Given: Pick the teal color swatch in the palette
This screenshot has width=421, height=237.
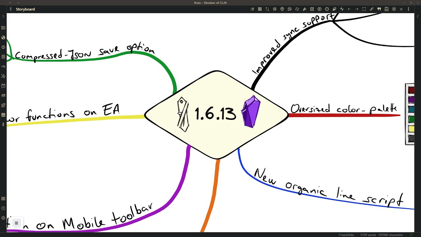Looking at the screenshot, I should 411,109.
